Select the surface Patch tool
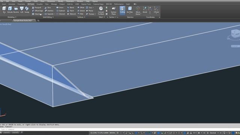The width and height of the screenshot is (240, 135). pyautogui.click(x=70, y=11)
